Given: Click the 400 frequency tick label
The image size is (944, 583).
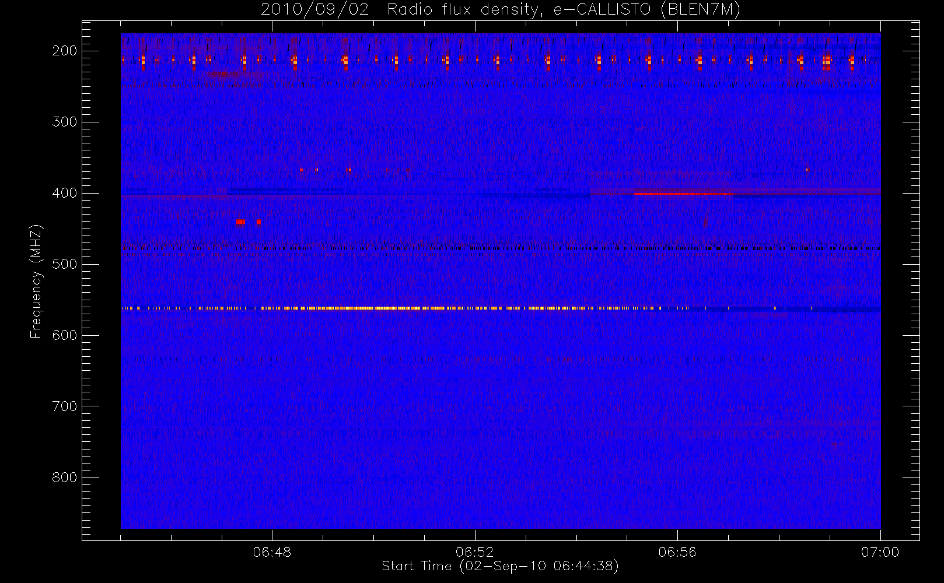Looking at the screenshot, I should pos(65,193).
